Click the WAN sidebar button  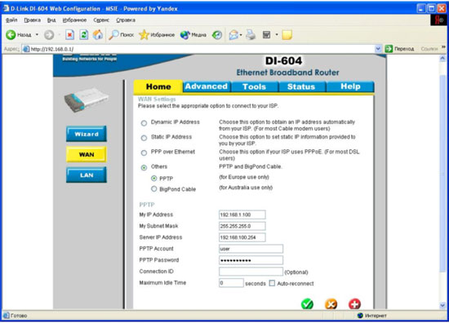[87, 154]
